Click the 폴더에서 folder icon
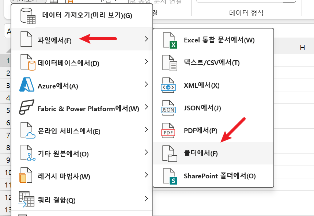The image size is (314, 216). coord(170,154)
